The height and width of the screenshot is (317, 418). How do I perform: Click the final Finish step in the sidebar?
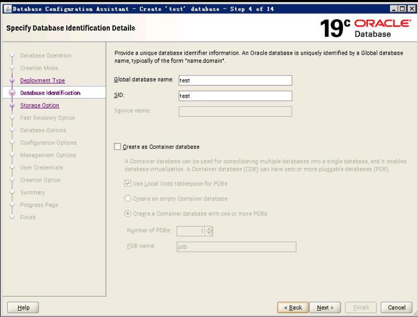pyautogui.click(x=28, y=217)
